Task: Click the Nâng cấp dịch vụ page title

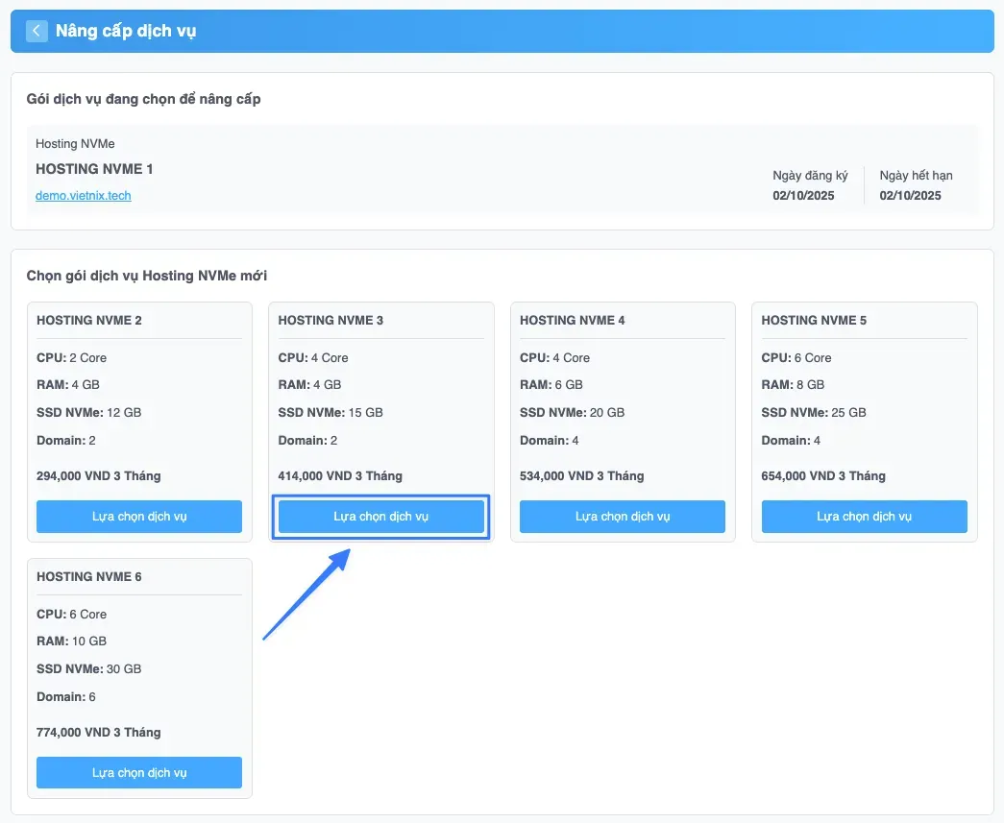Action: point(126,31)
